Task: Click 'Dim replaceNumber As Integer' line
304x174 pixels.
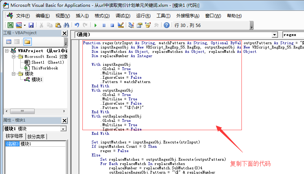Action: pos(122,56)
